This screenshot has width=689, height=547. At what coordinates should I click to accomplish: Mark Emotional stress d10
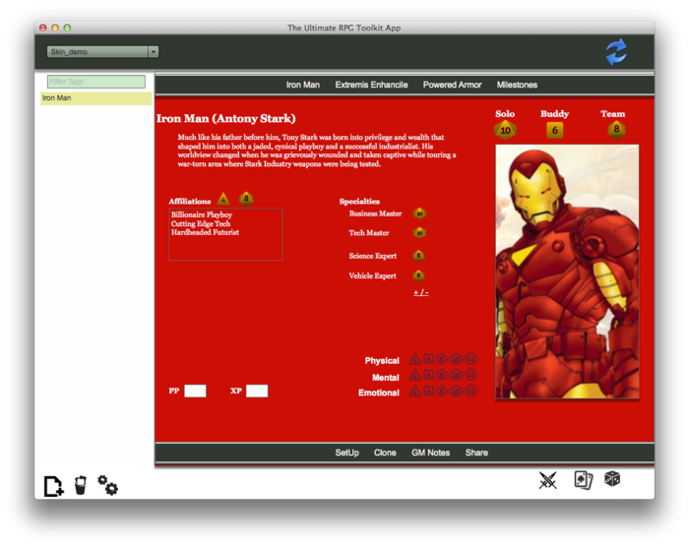456,391
